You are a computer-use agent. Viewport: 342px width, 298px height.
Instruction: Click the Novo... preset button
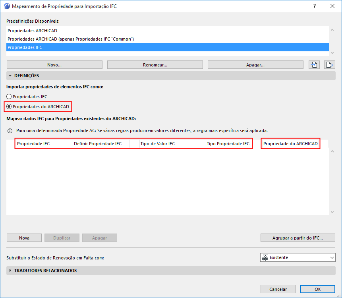click(x=54, y=65)
